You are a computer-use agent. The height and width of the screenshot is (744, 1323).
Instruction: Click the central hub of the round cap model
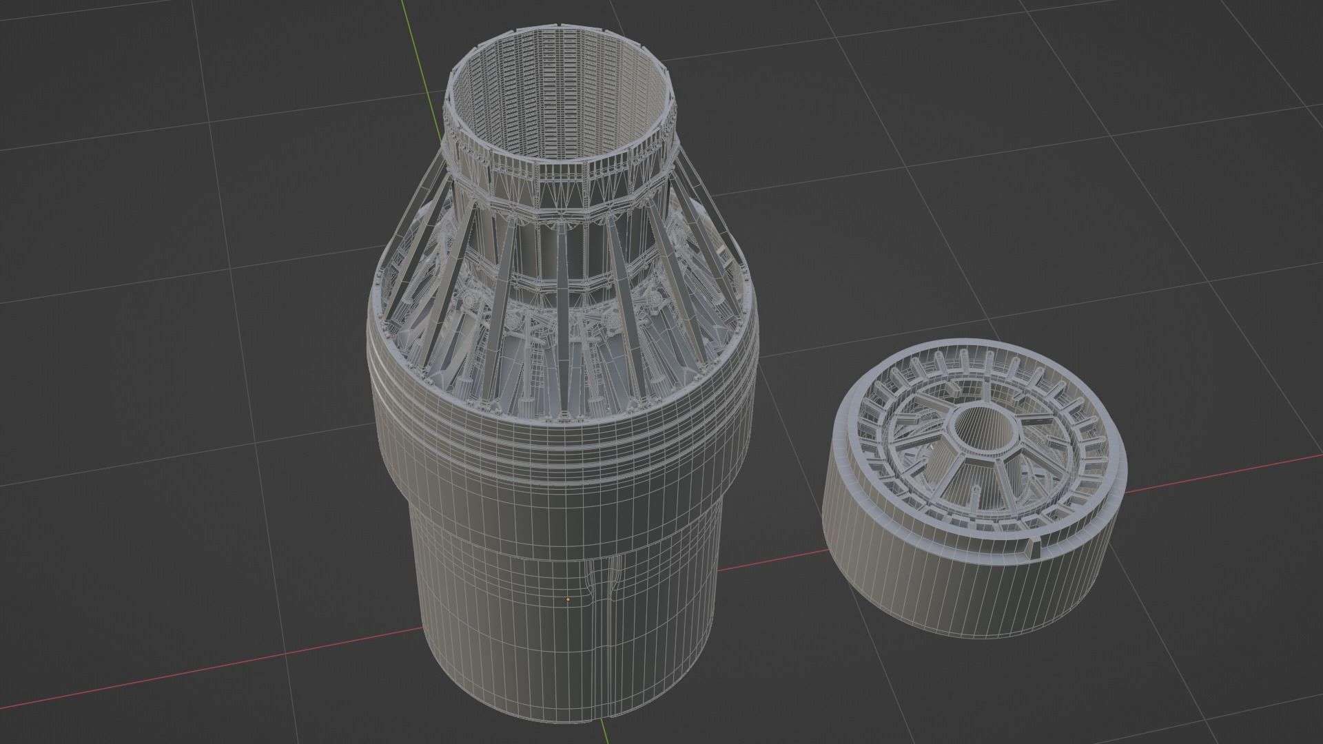click(983, 429)
